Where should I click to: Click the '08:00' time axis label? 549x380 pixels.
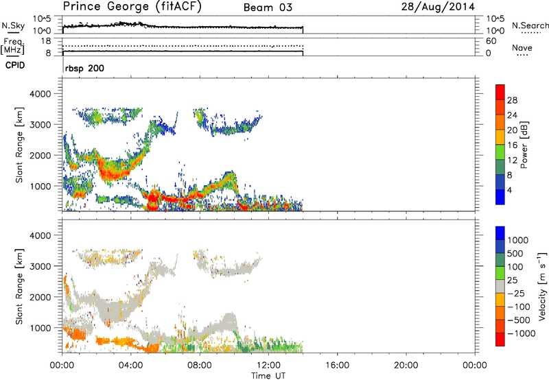(200, 366)
